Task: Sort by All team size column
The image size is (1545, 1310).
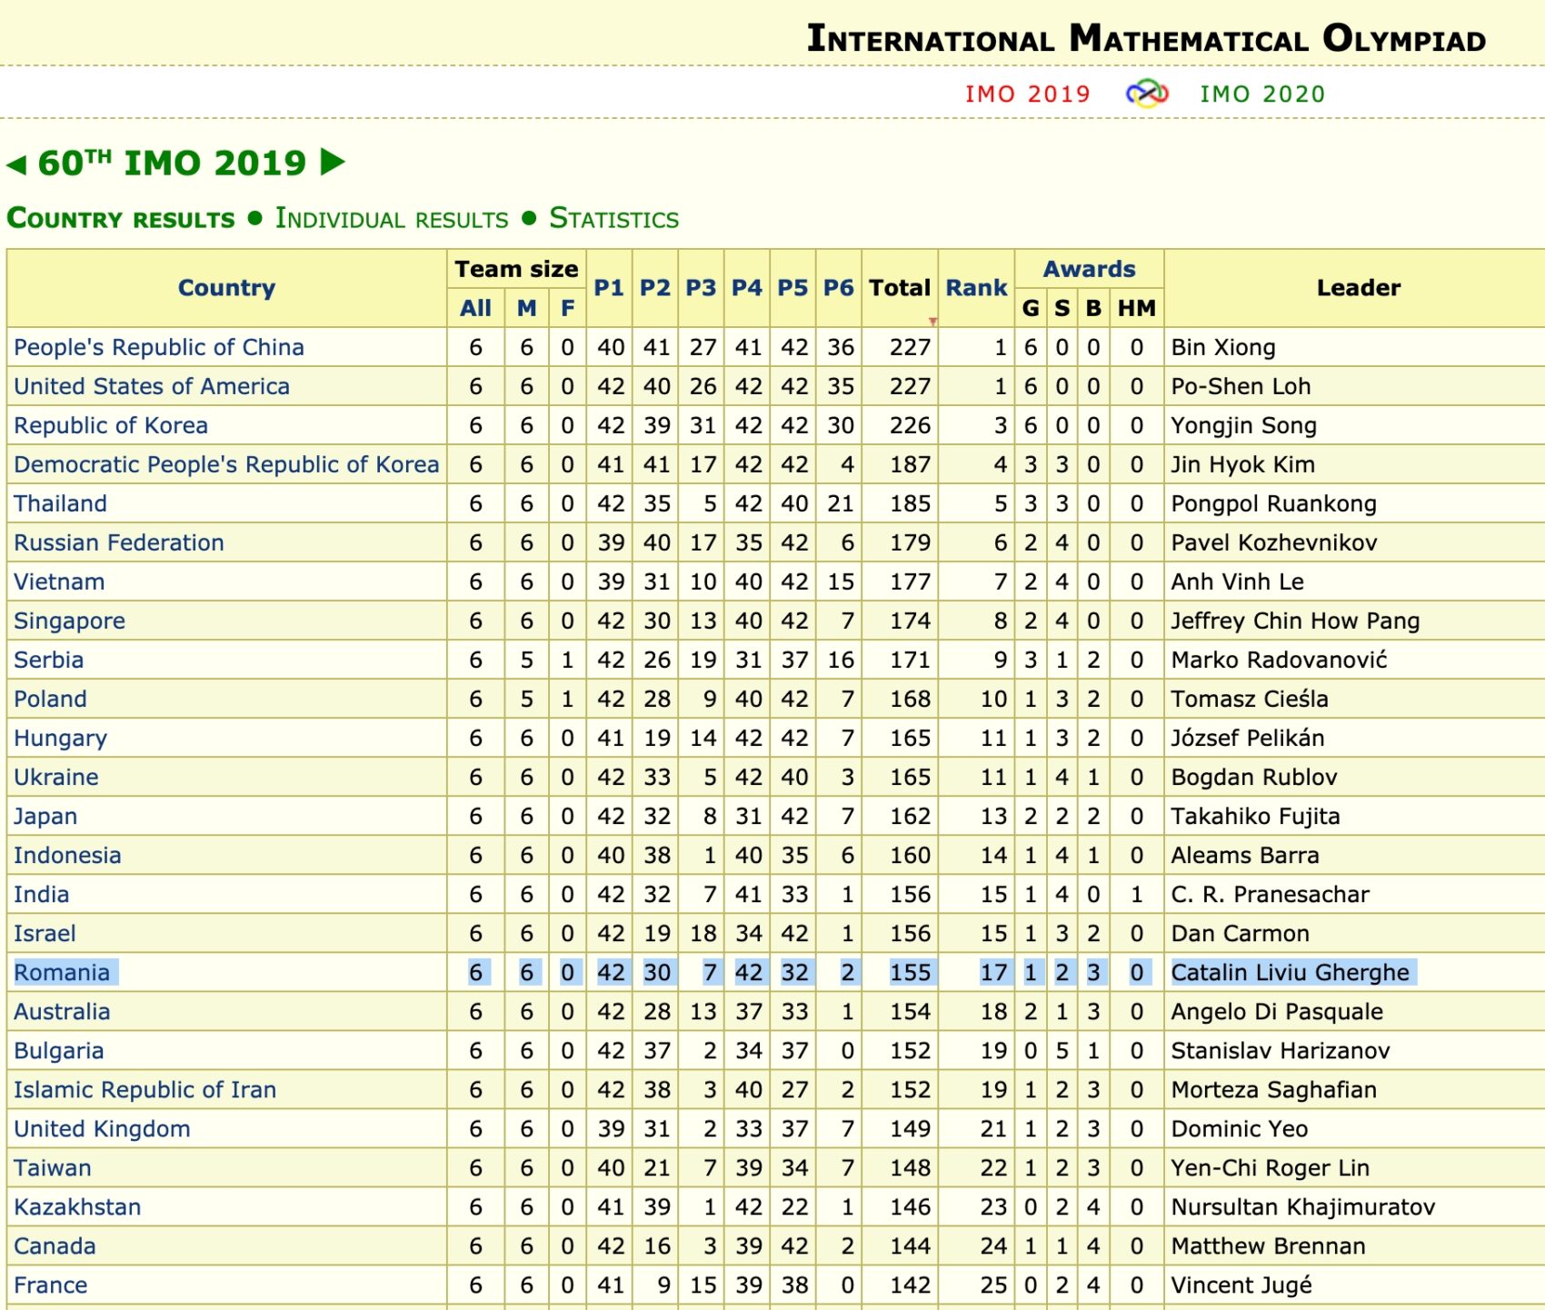Action: tap(475, 308)
